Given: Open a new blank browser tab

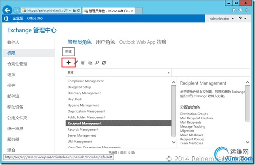Looking at the screenshot, I should pyautogui.click(x=139, y=11).
